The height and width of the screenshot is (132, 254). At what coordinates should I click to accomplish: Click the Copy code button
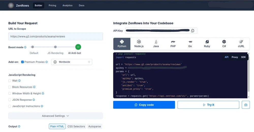click(x=144, y=105)
